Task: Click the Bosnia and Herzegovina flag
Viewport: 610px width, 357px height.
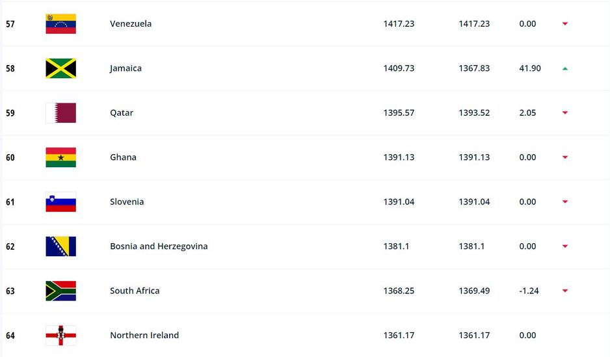Action: coord(60,246)
